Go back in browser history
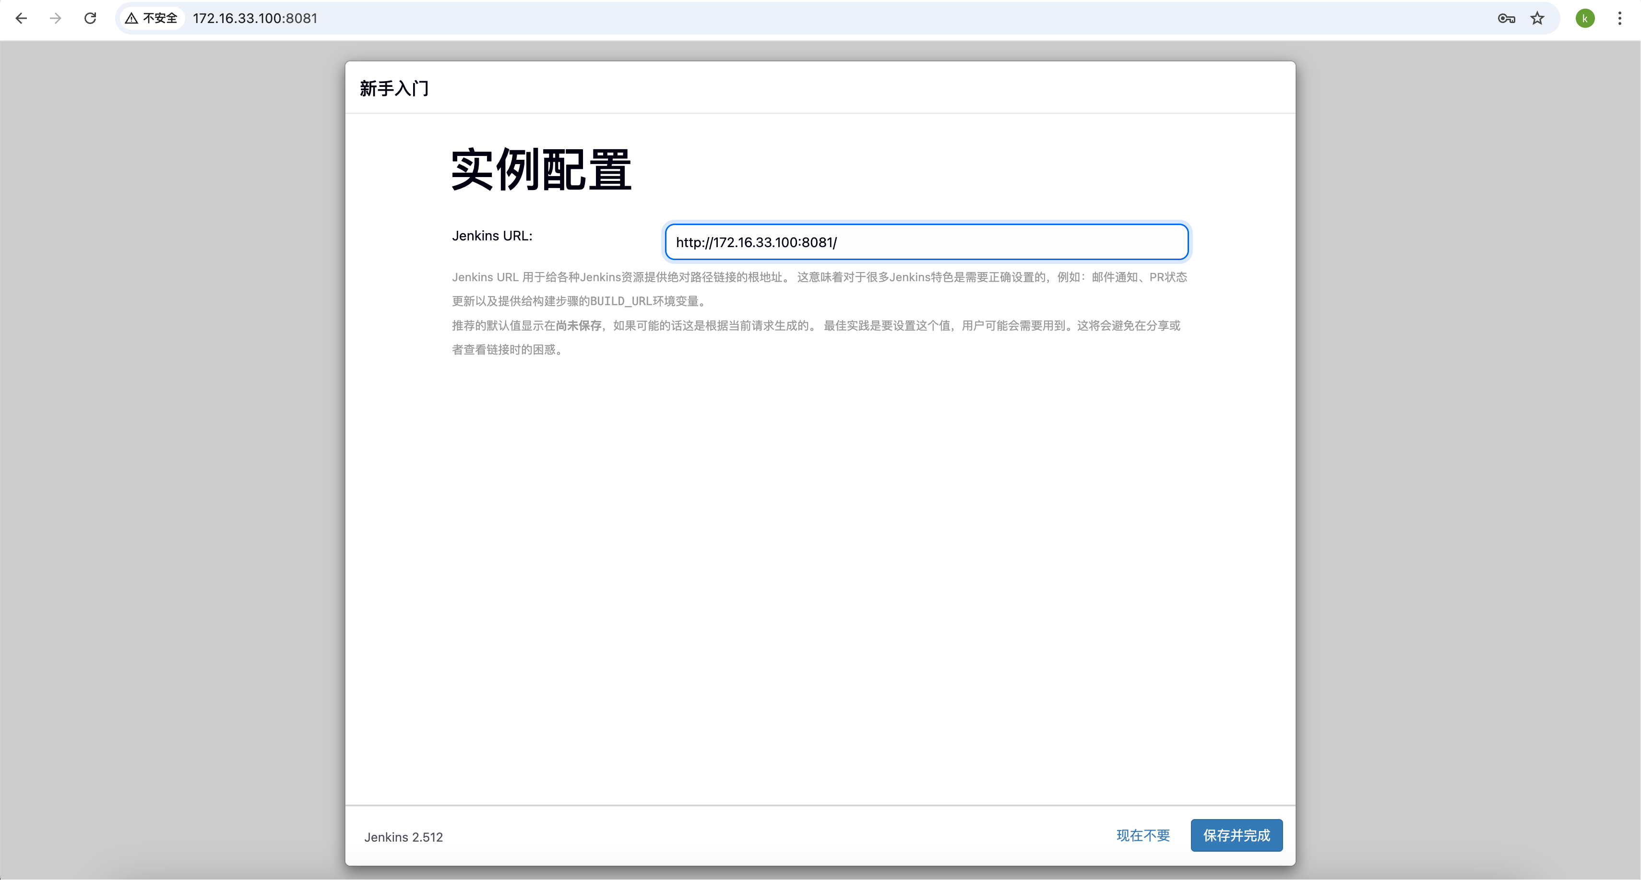Viewport: 1641px width, 880px height. pyautogui.click(x=21, y=19)
